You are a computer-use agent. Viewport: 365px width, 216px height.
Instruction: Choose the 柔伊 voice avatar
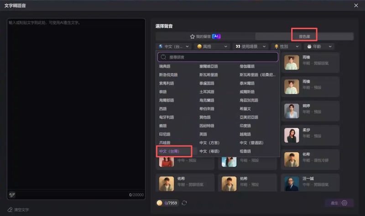292,135
